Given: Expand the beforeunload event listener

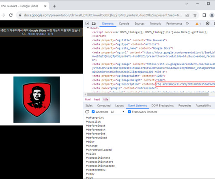Looking at the screenshot, I should 87,138.
